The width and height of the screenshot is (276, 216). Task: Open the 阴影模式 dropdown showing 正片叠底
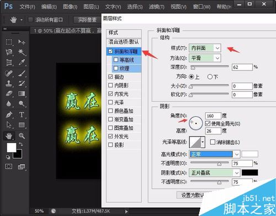tap(215, 172)
